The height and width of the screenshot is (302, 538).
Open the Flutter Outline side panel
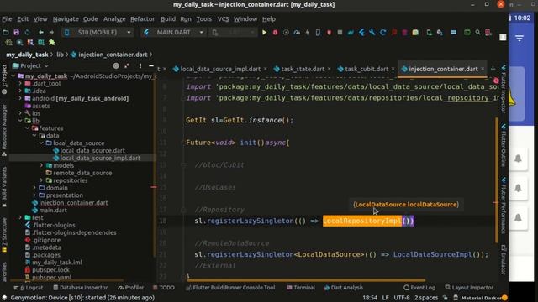click(x=504, y=145)
